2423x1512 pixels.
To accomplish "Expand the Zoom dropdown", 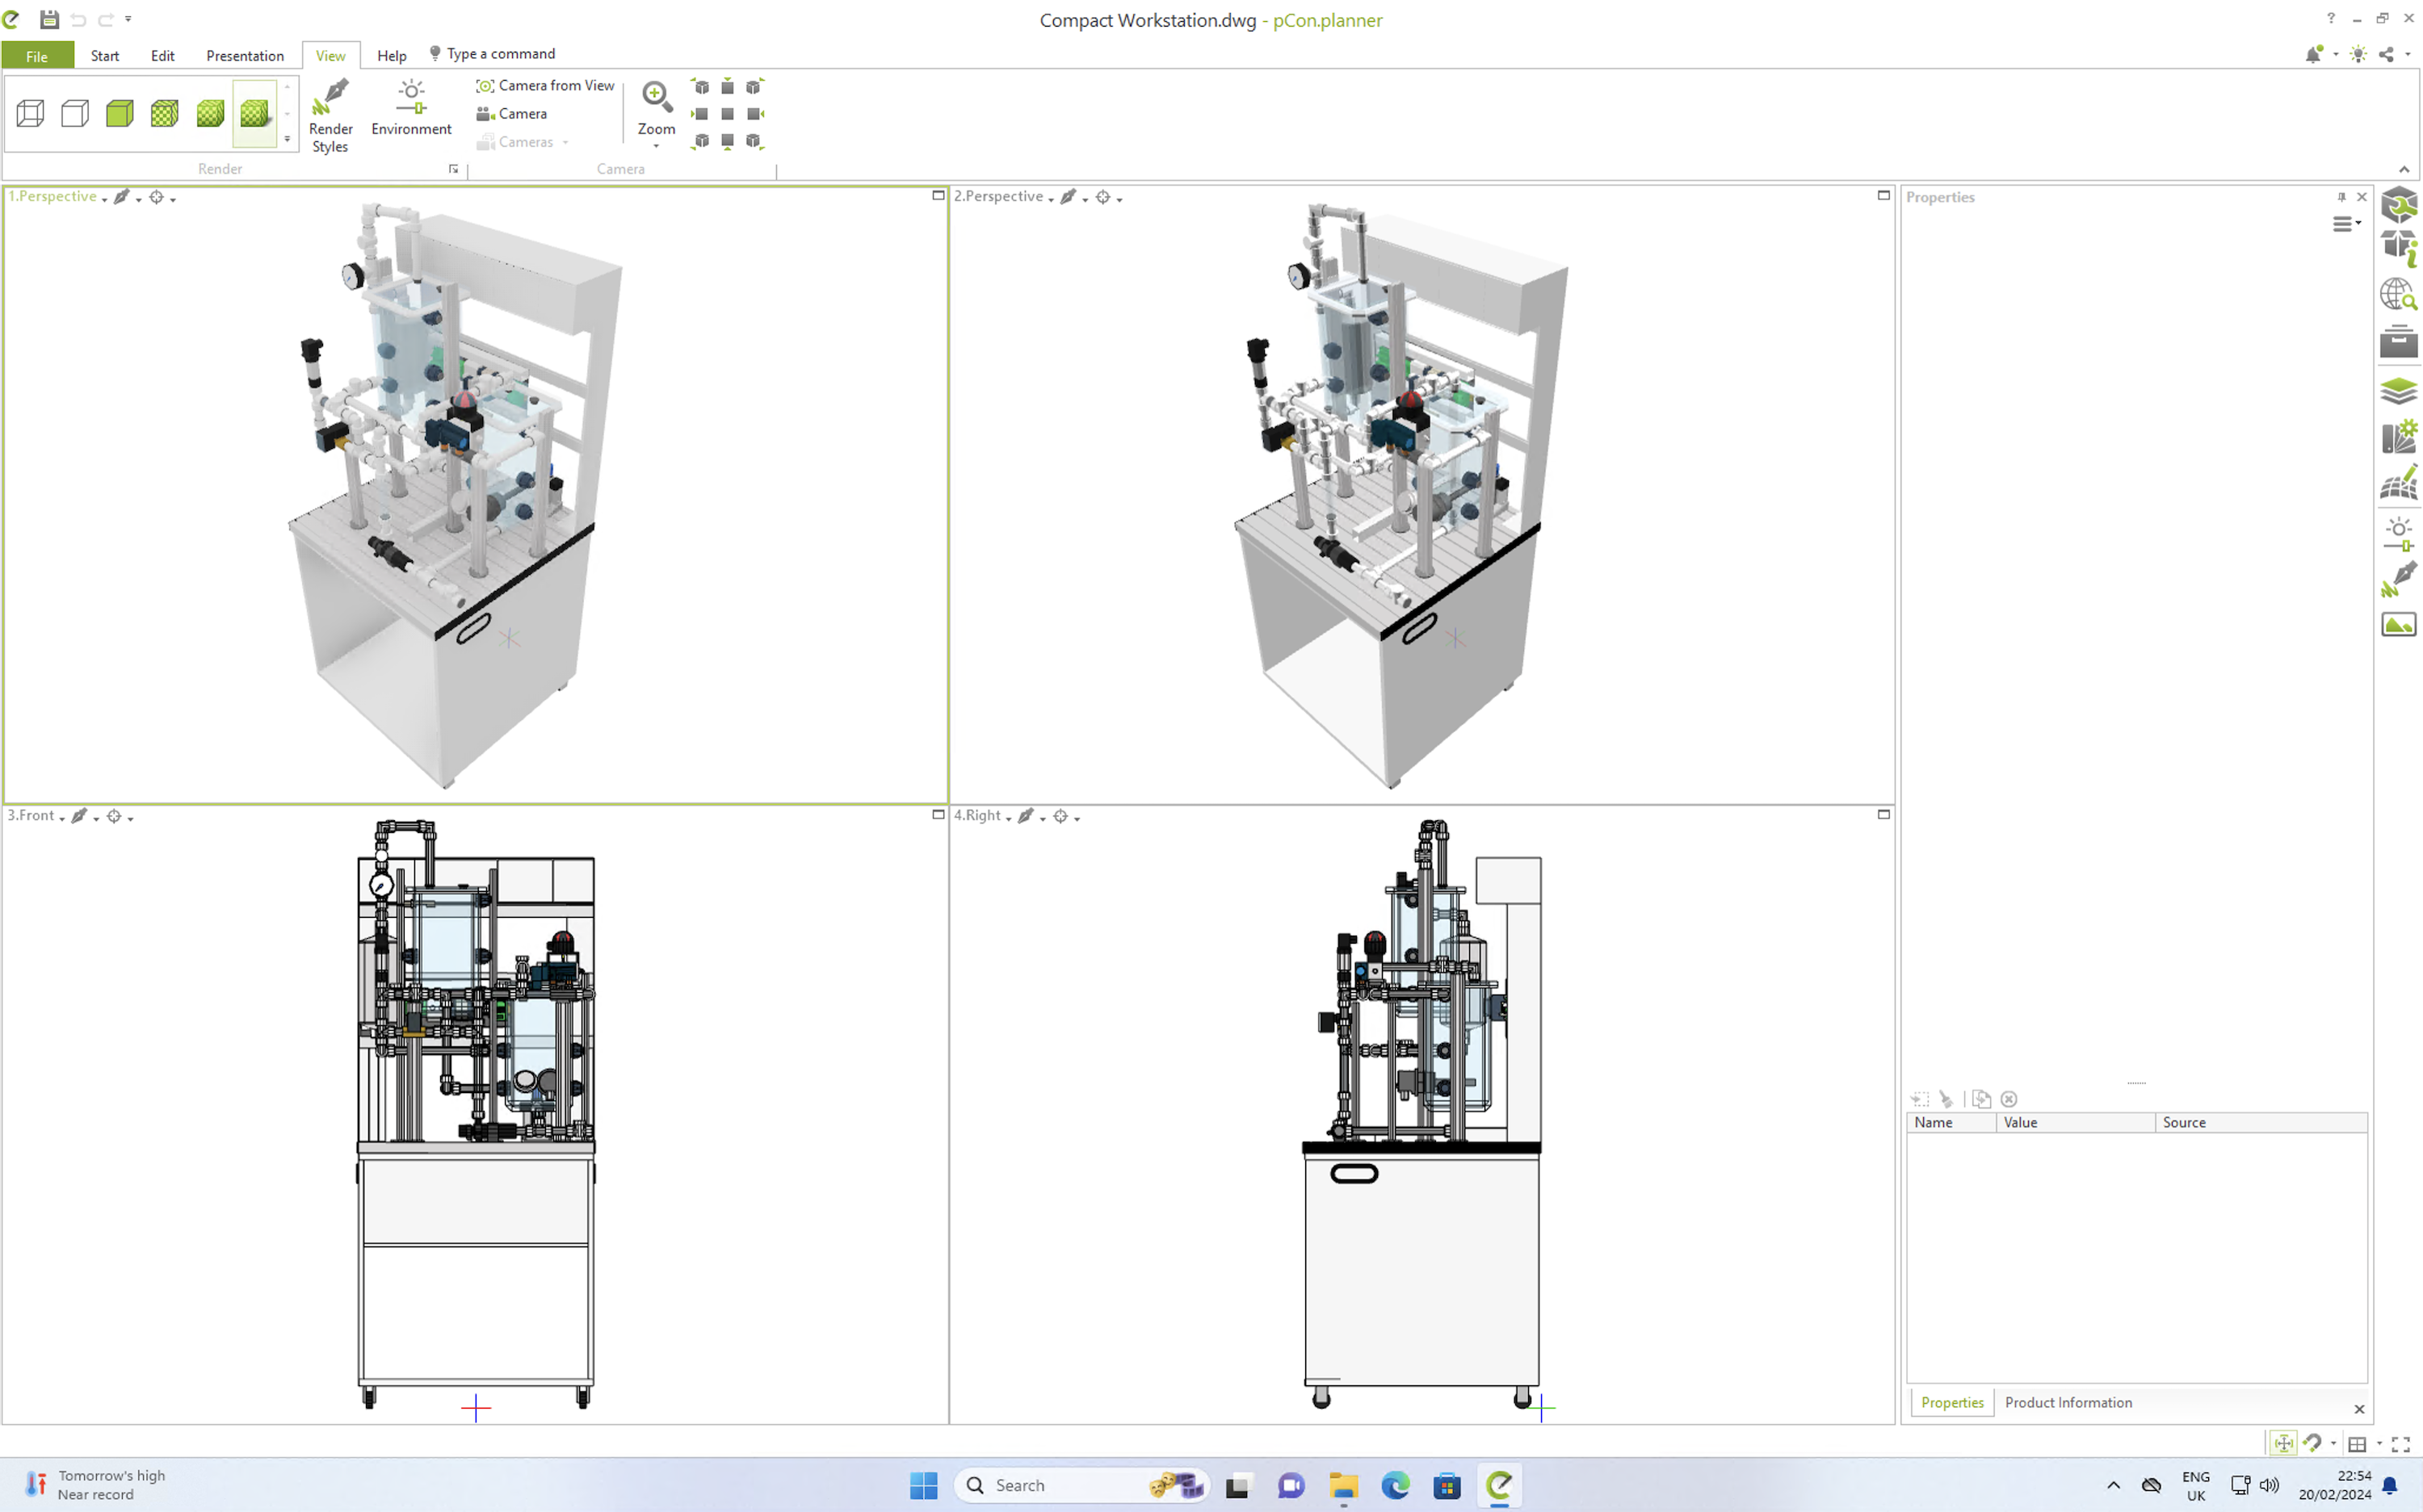I will [x=657, y=146].
